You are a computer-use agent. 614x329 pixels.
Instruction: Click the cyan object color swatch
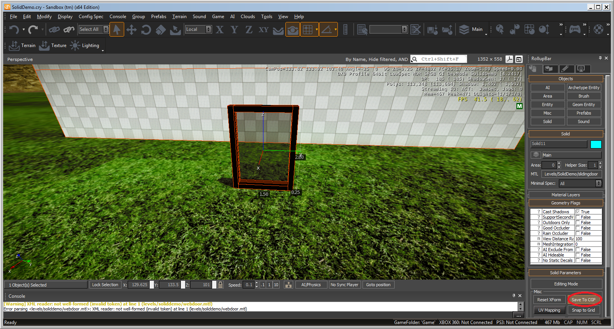point(596,144)
